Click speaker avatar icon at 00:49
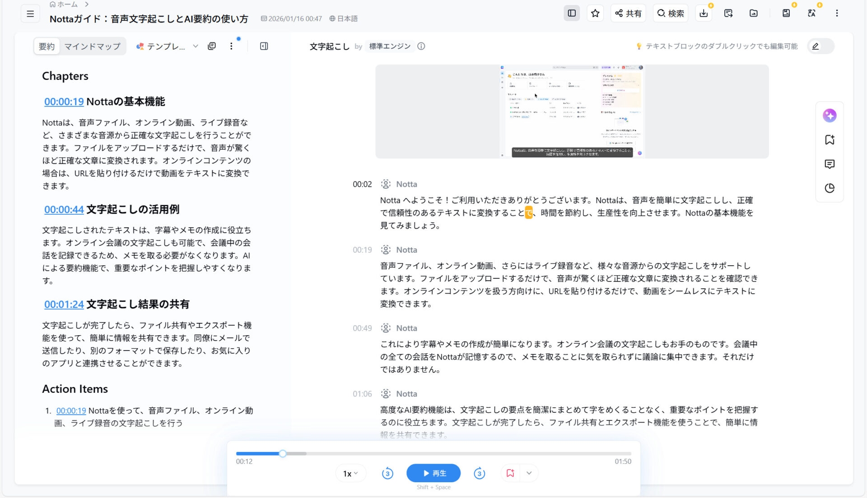Viewport: 867px width, 498px height. click(x=386, y=328)
